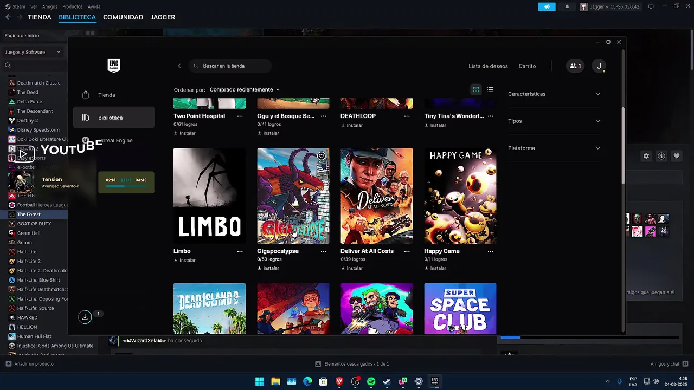Click Steam library search magnifier icon
Screen dimensions: 694x390
click(x=8, y=66)
